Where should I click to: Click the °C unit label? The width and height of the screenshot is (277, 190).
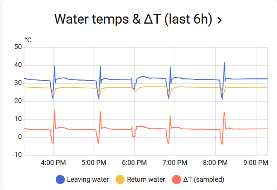click(x=28, y=40)
